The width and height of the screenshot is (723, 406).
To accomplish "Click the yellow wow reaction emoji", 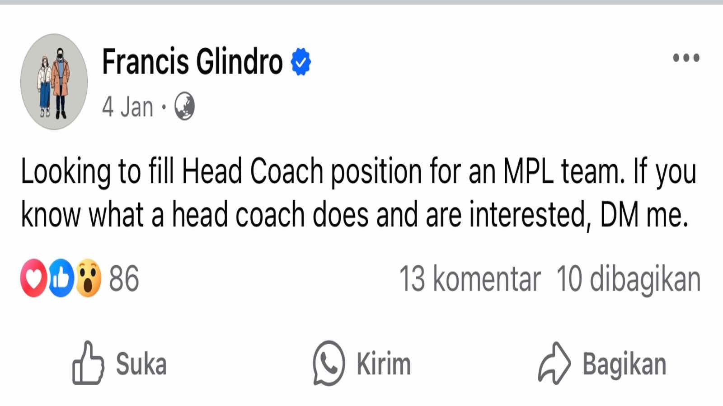I will (88, 278).
